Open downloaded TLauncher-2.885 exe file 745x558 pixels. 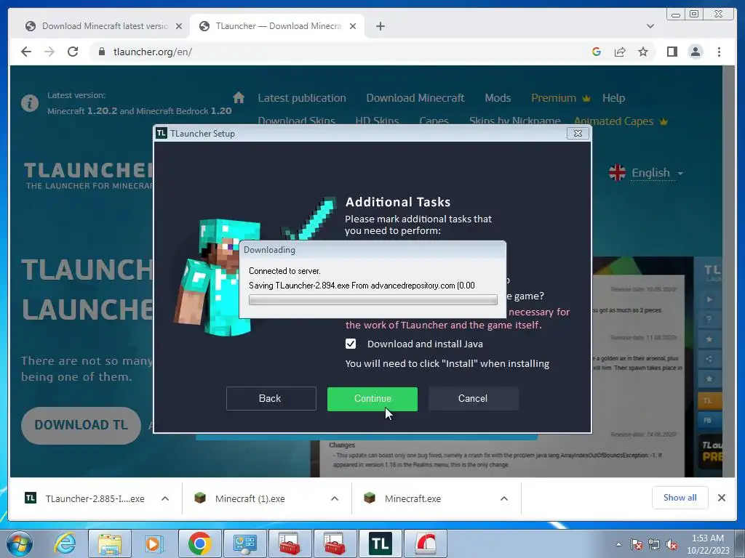tap(84, 498)
